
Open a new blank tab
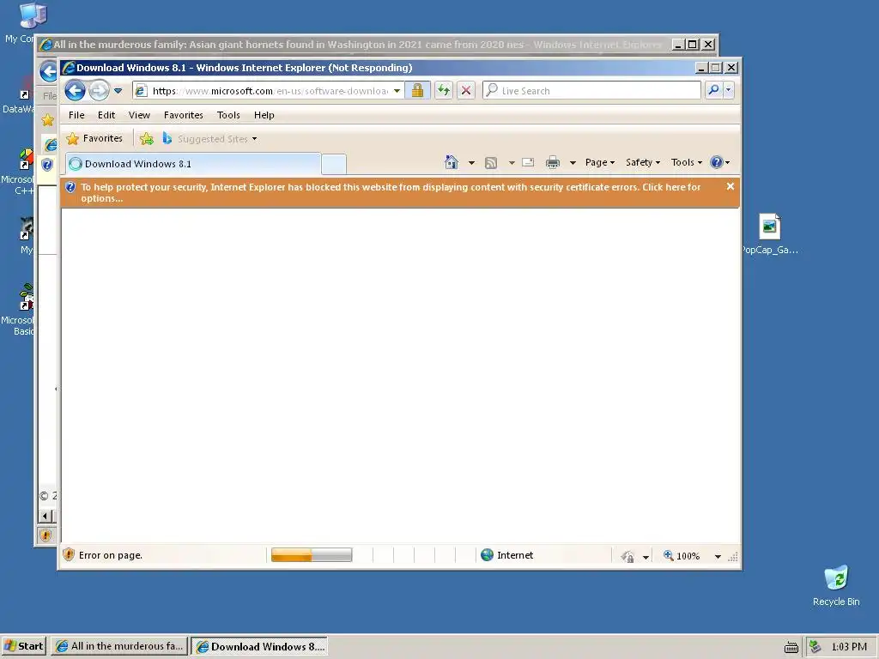pos(334,164)
